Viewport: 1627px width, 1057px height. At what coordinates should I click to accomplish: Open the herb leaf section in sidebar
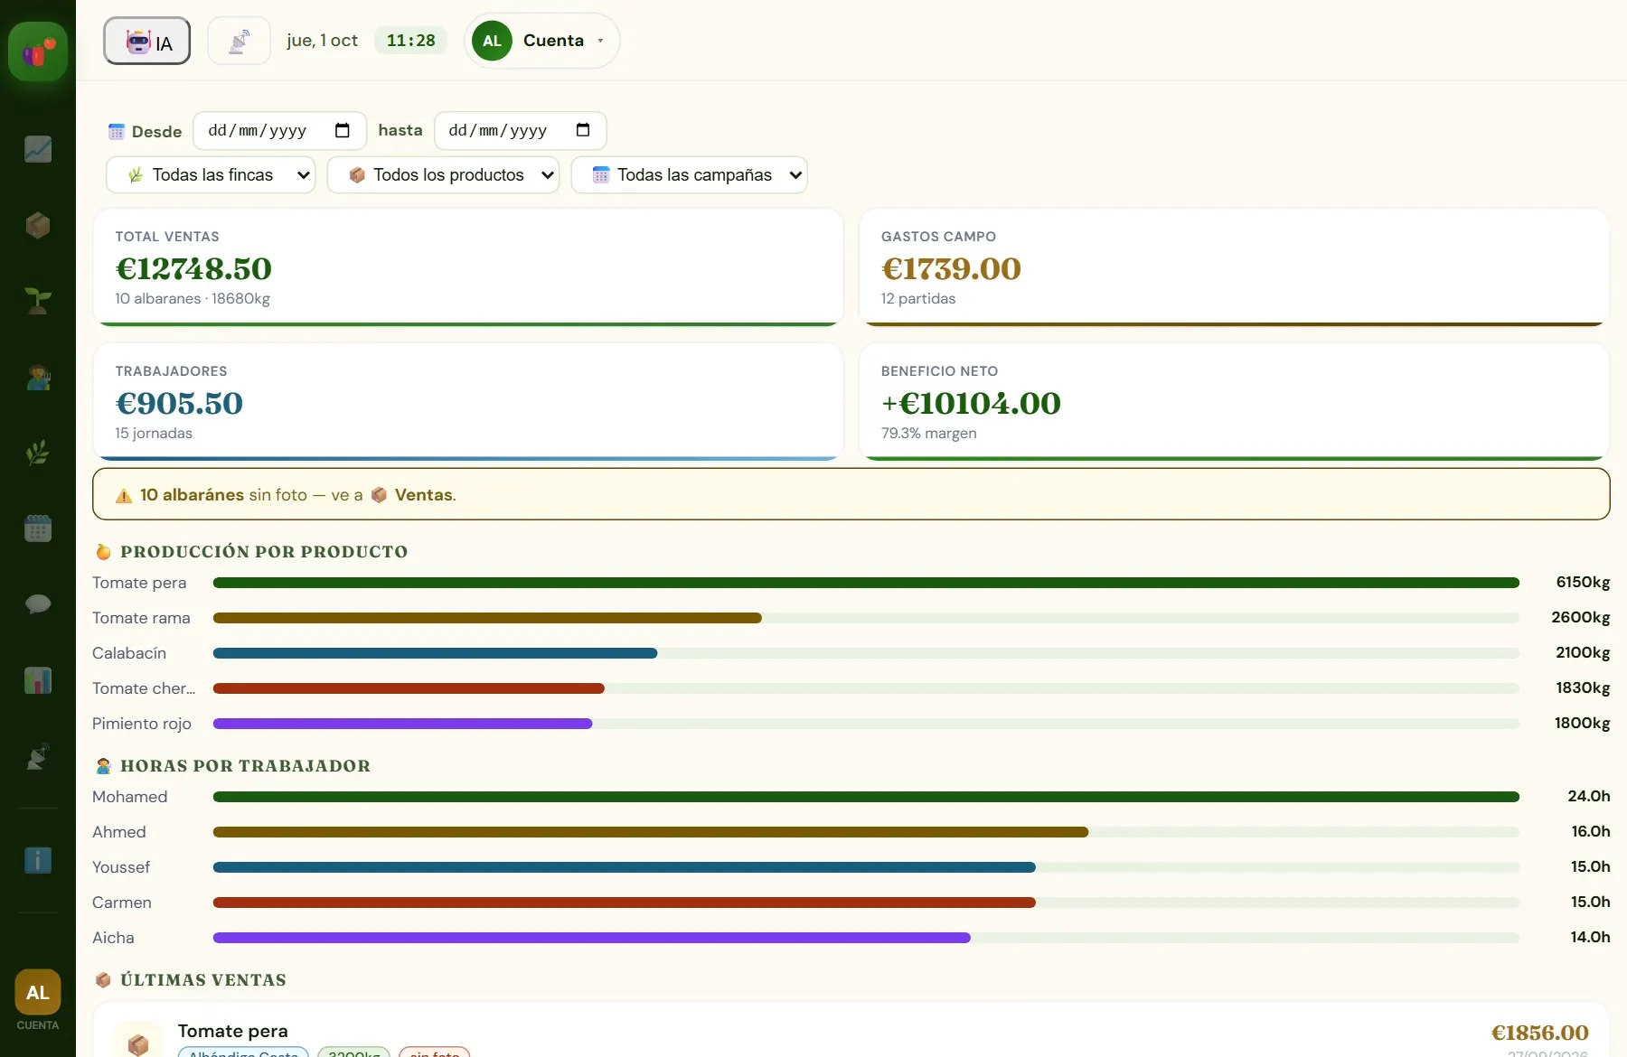(x=38, y=453)
